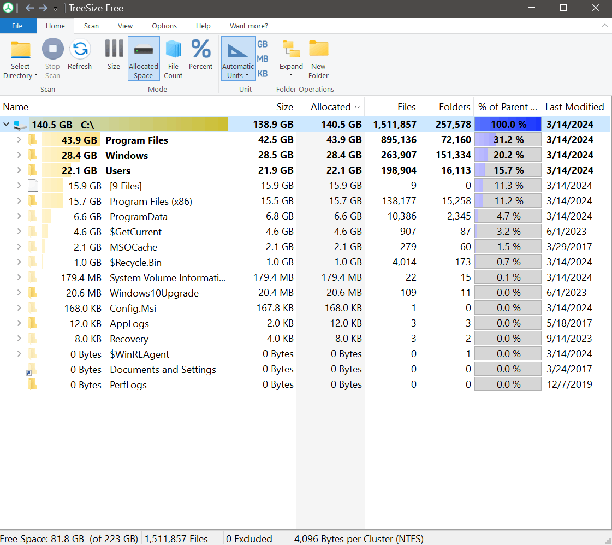This screenshot has width=612, height=545.
Task: Click the Users folder icon
Action: (33, 170)
